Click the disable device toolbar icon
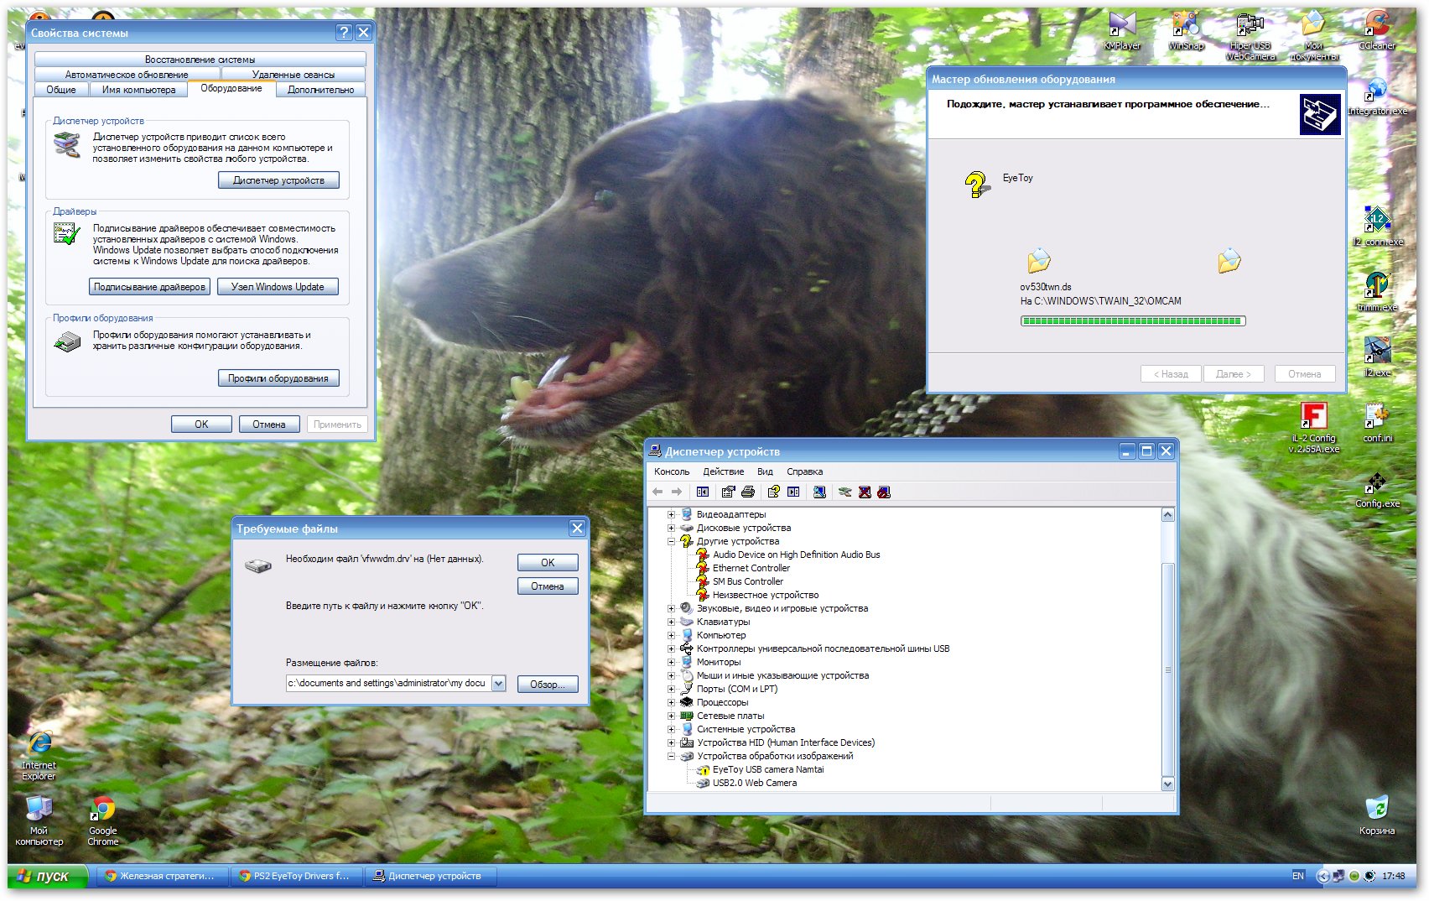 click(x=884, y=492)
